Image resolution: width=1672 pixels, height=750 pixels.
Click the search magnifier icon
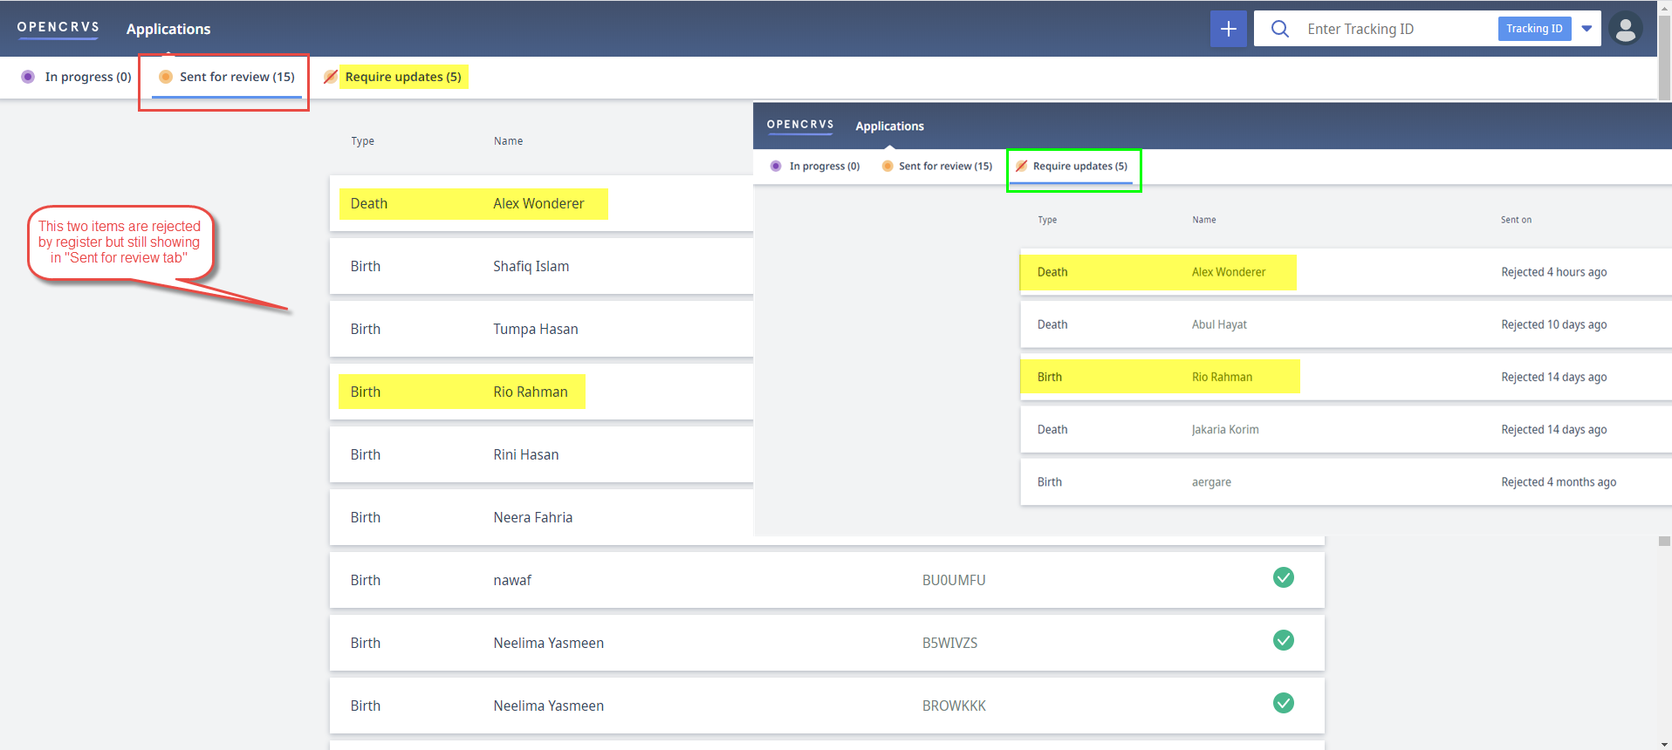(1279, 29)
